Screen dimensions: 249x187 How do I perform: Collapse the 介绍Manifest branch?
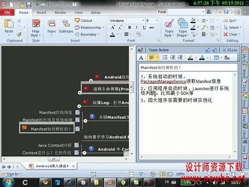(85, 121)
